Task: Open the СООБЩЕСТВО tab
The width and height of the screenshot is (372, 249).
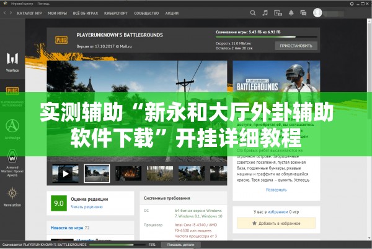Action: click(146, 13)
